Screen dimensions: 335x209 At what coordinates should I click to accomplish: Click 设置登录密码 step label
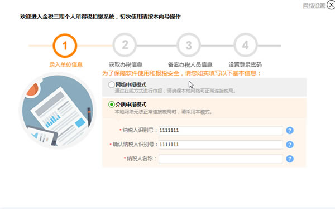pos(245,64)
